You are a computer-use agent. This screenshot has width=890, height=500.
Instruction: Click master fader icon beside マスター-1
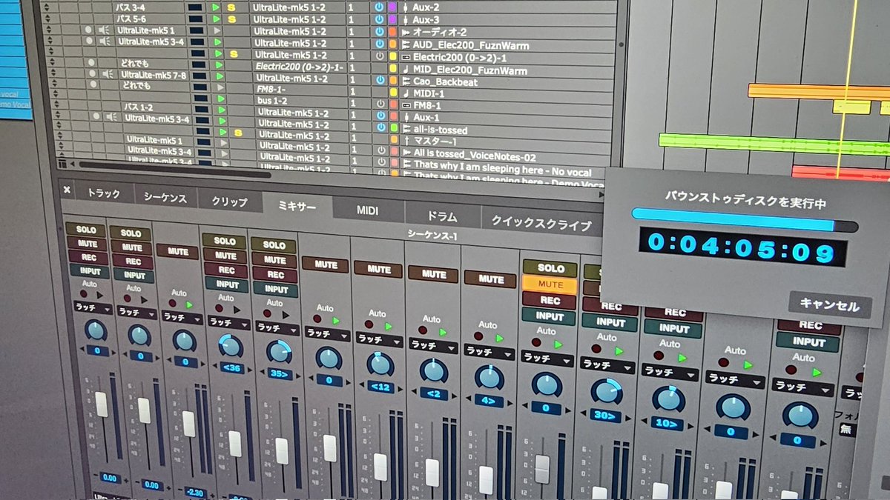(407, 141)
